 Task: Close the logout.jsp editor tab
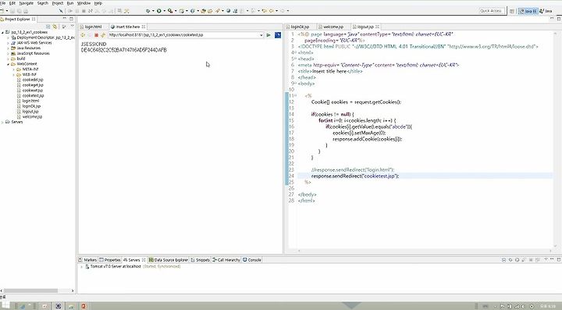click(378, 27)
